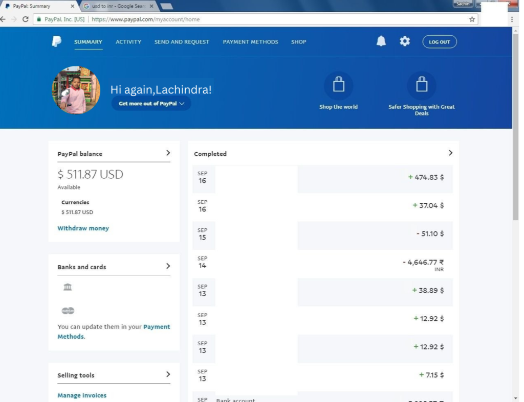524x402 pixels.
Task: Click the Sachin profile button
Action: pos(463,4)
